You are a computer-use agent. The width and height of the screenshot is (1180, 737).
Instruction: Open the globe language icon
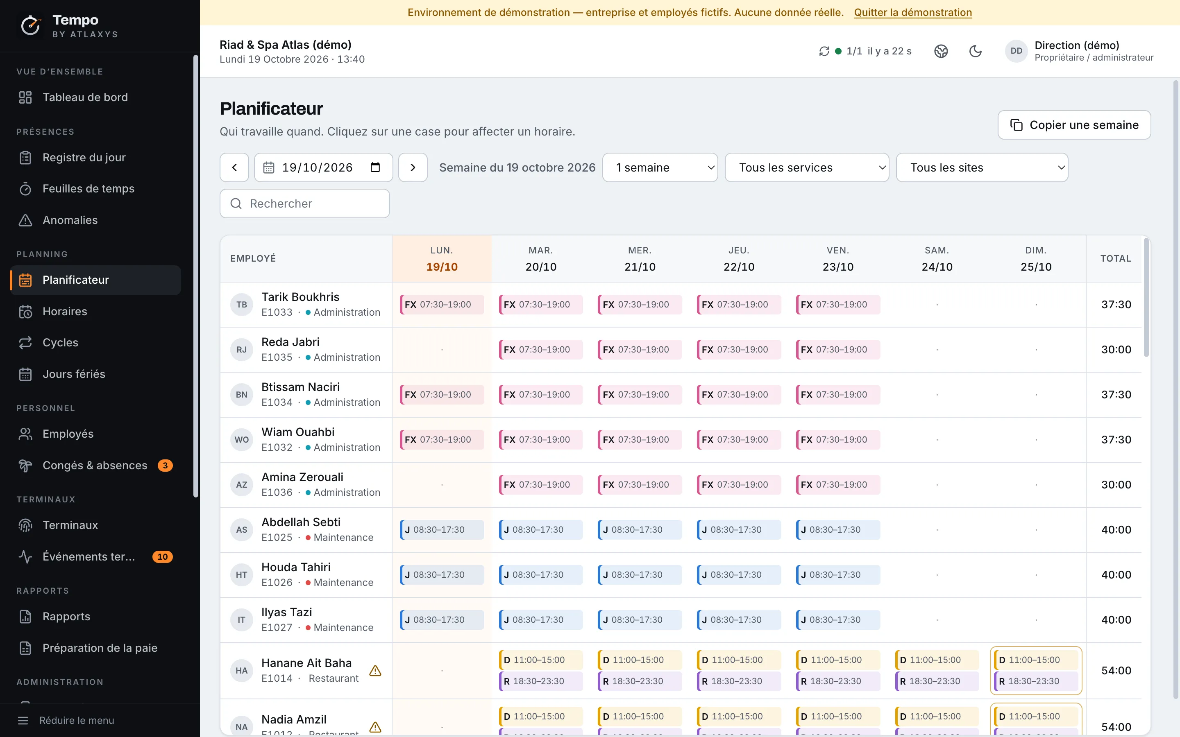941,51
